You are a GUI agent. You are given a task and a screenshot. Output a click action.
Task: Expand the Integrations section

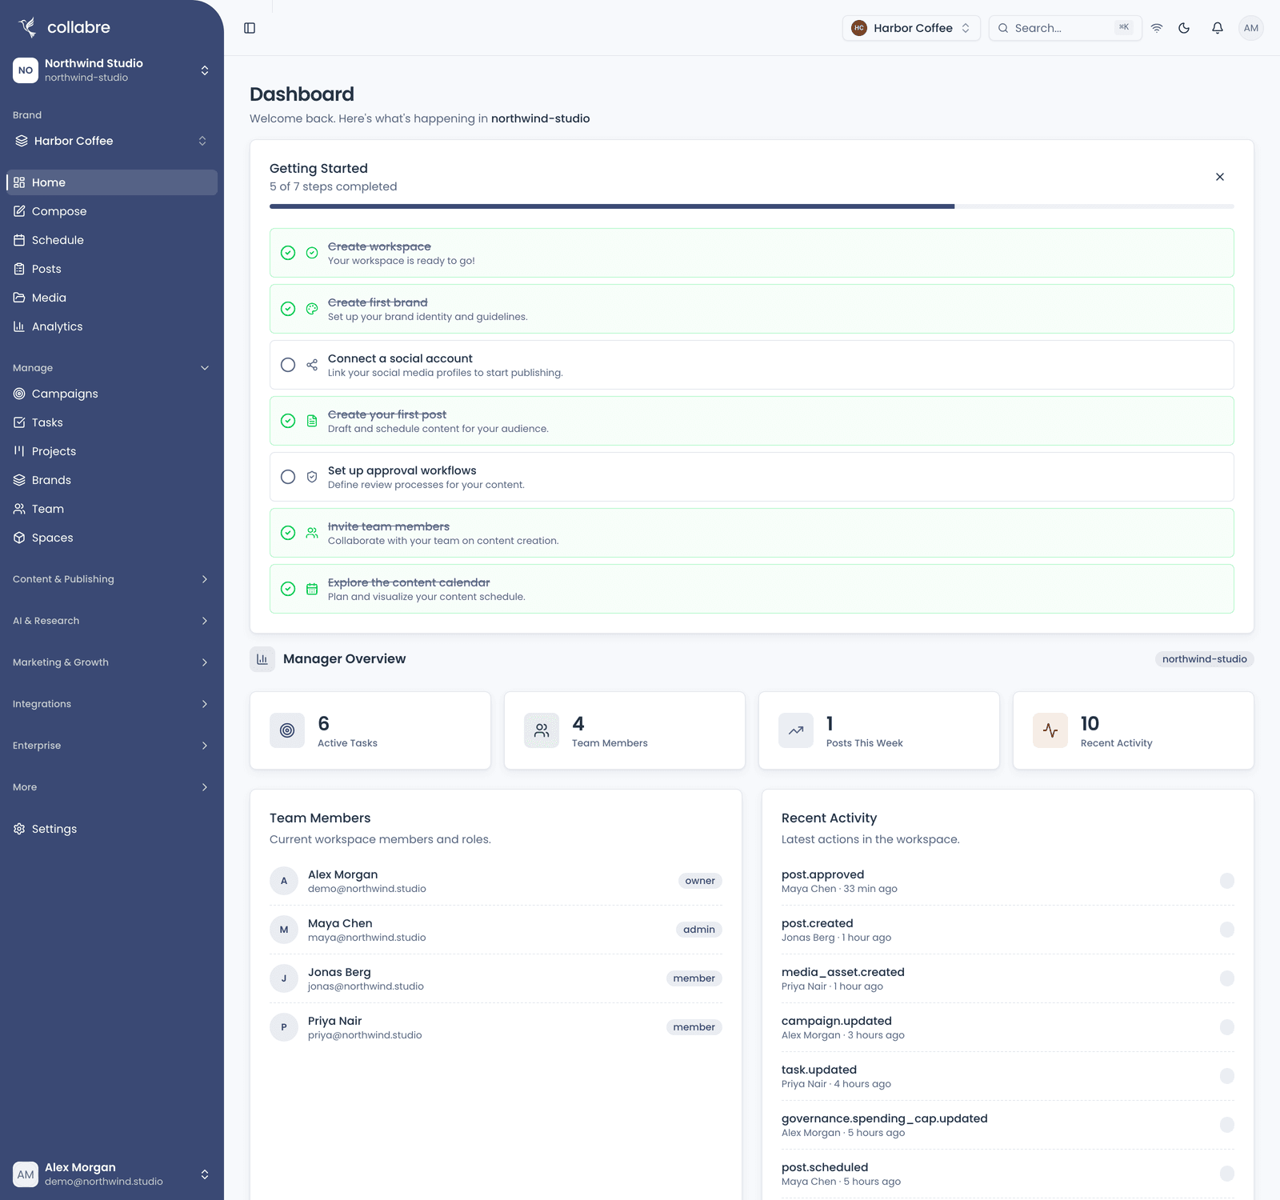click(x=112, y=704)
